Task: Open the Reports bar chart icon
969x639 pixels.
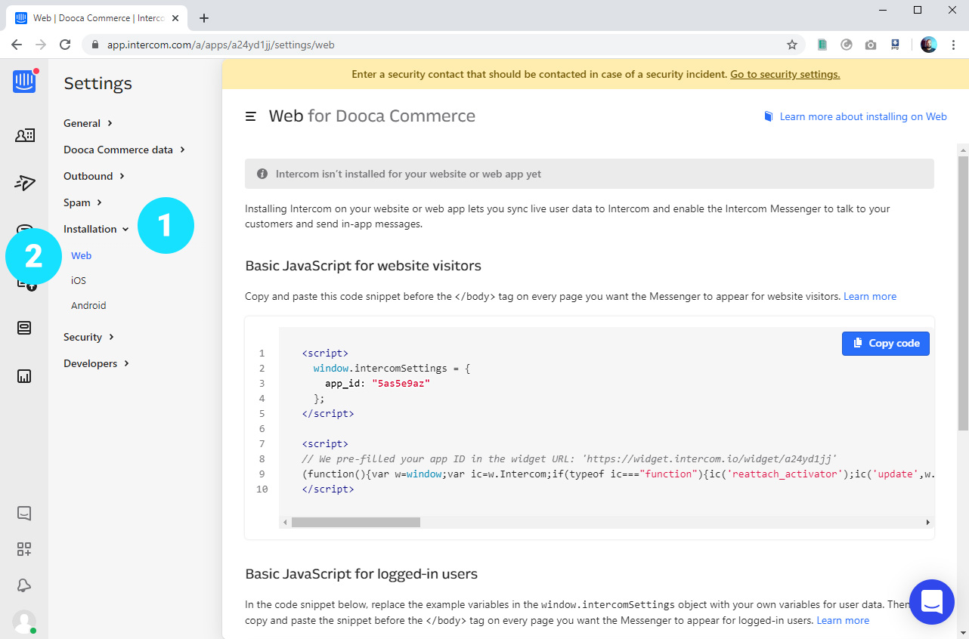Action: click(24, 376)
